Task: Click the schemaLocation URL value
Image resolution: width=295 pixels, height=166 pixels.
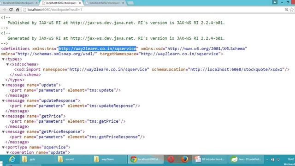Action: tap(236, 70)
